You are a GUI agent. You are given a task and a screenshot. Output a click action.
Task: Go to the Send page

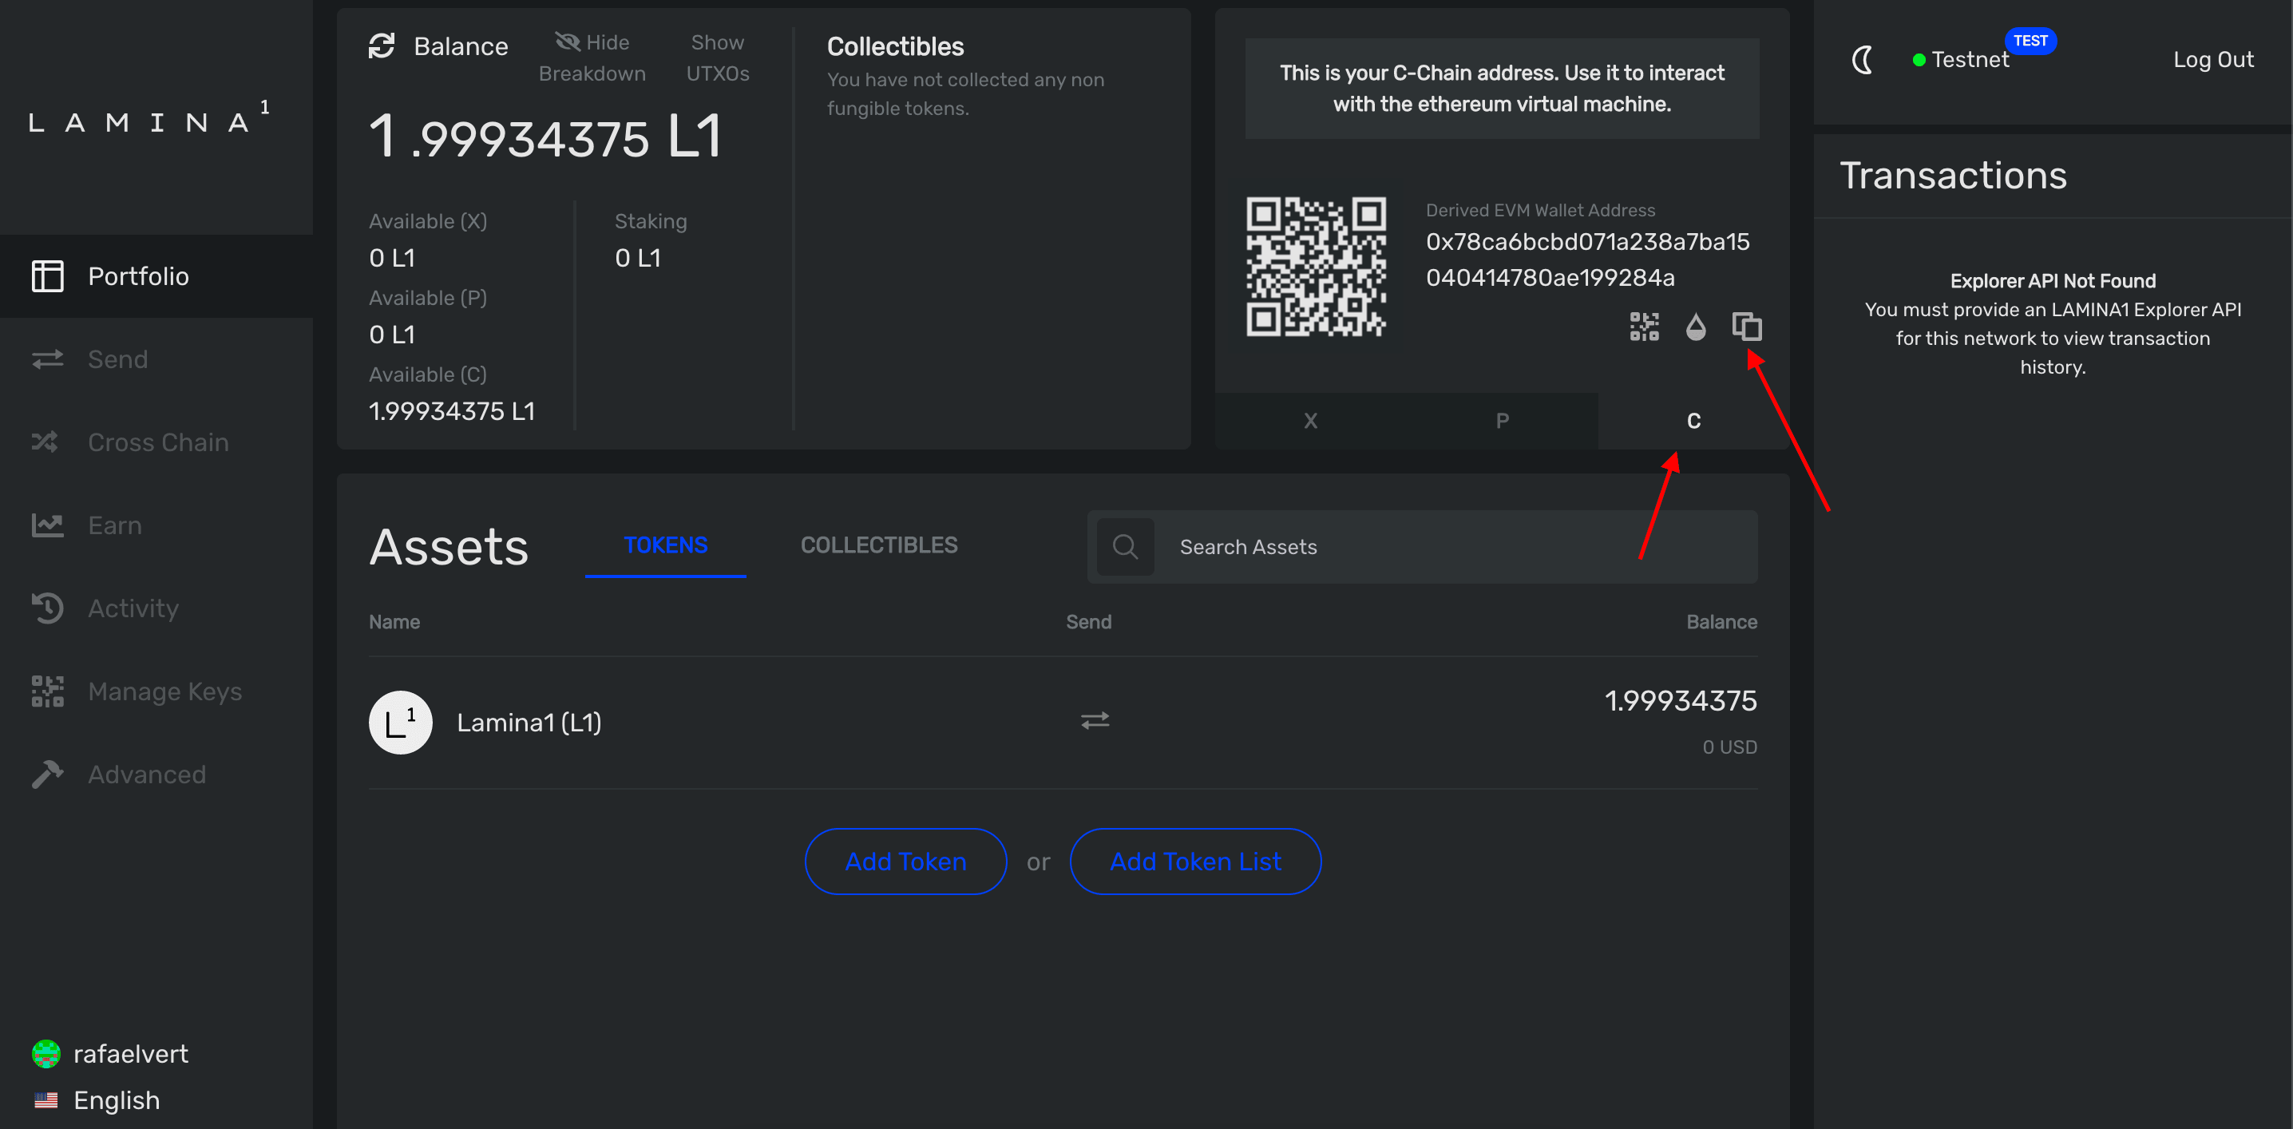156,359
